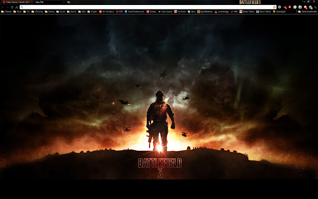Viewport: 318px width, 199px height.
Task: Open the EpicBattleAxe bookmark
Action: pos(205,11)
